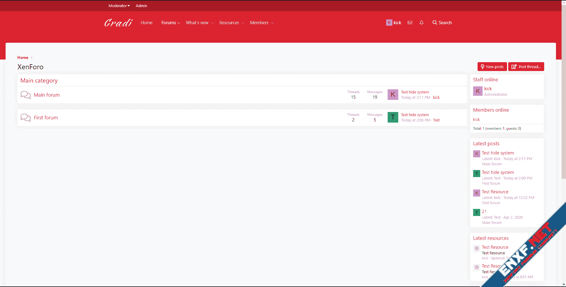Click the alerts bell icon
The height and width of the screenshot is (287, 566).
point(422,23)
